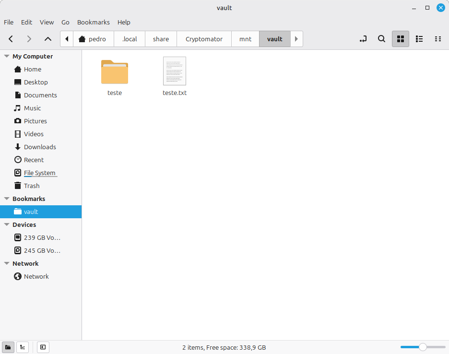Switch the path bar to text entry mode
This screenshot has height=354, width=449.
point(363,39)
